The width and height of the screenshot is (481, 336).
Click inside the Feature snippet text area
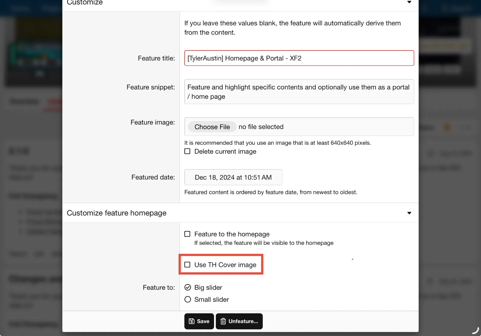click(299, 92)
